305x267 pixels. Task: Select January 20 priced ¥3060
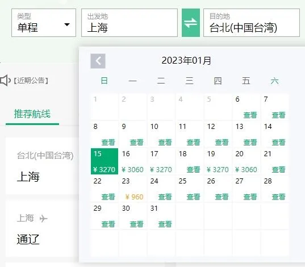(246, 161)
